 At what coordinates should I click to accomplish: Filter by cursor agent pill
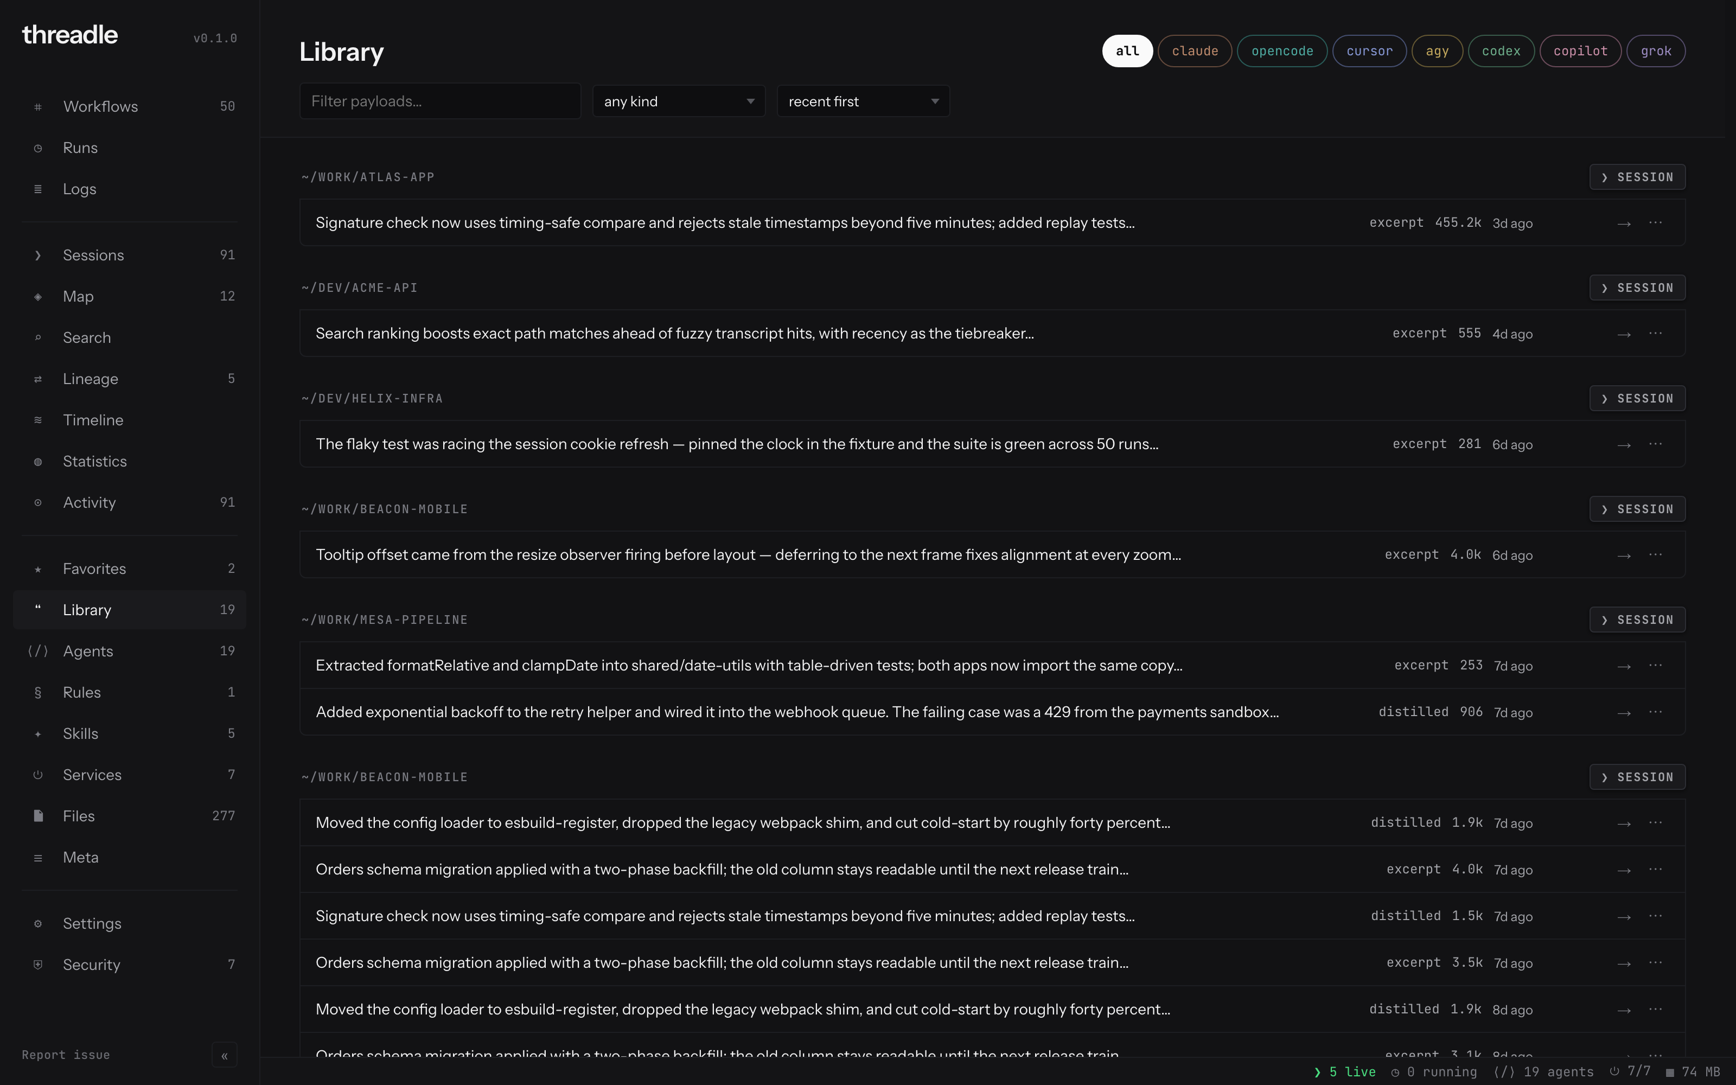pyautogui.click(x=1369, y=51)
